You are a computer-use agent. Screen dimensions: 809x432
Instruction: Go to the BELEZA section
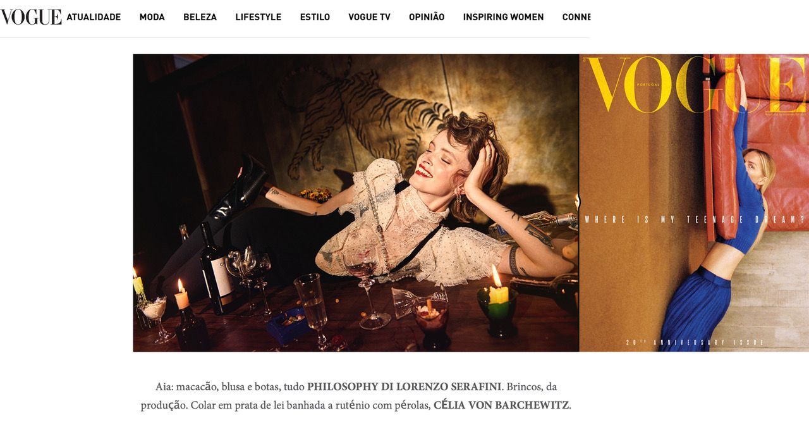click(200, 17)
